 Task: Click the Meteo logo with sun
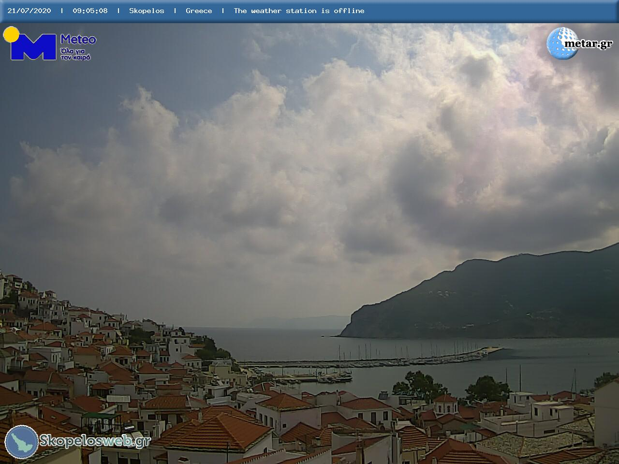(49, 43)
